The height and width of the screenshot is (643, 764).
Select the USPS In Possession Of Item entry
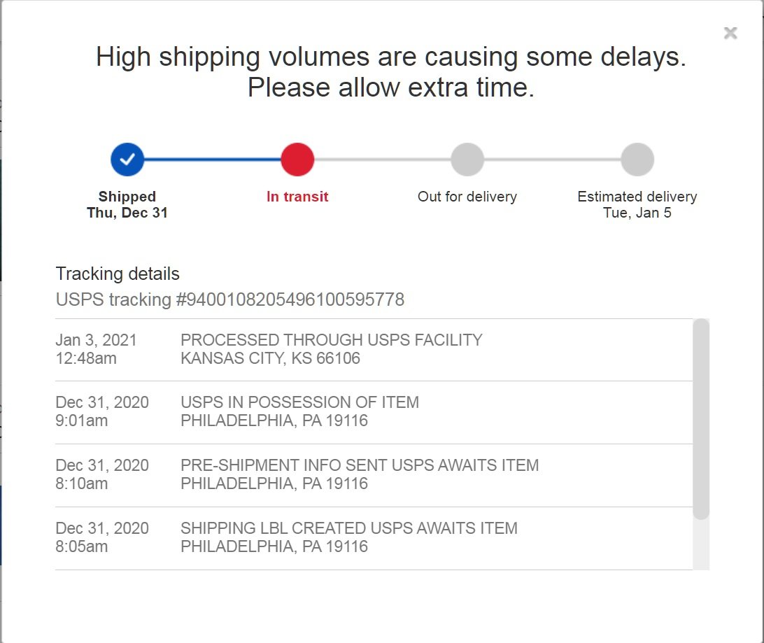click(x=374, y=412)
